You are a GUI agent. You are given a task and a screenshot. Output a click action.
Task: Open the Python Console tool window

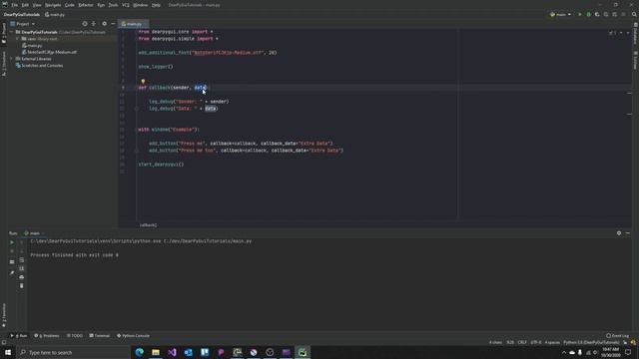pos(133,336)
